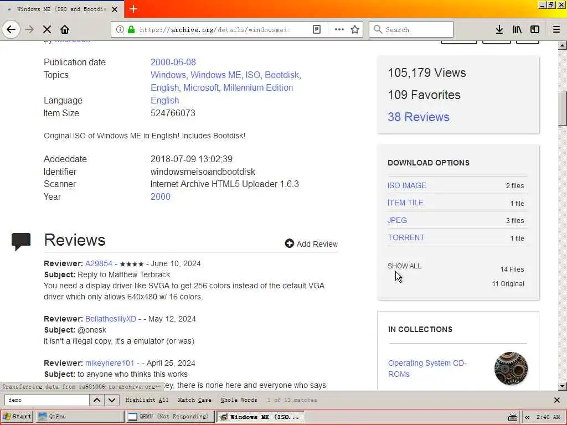Toggle Whole Words in find bar
The height and width of the screenshot is (425, 567).
click(239, 400)
